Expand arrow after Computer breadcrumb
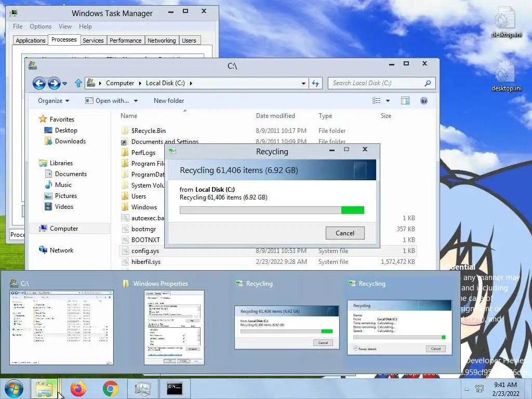The image size is (532, 399). (x=140, y=83)
